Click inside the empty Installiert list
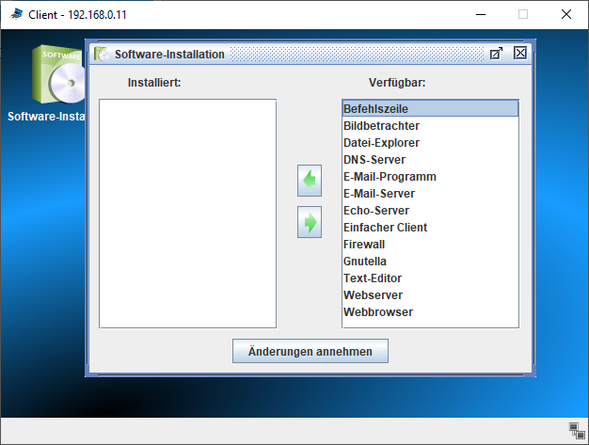589x445 pixels. point(188,214)
